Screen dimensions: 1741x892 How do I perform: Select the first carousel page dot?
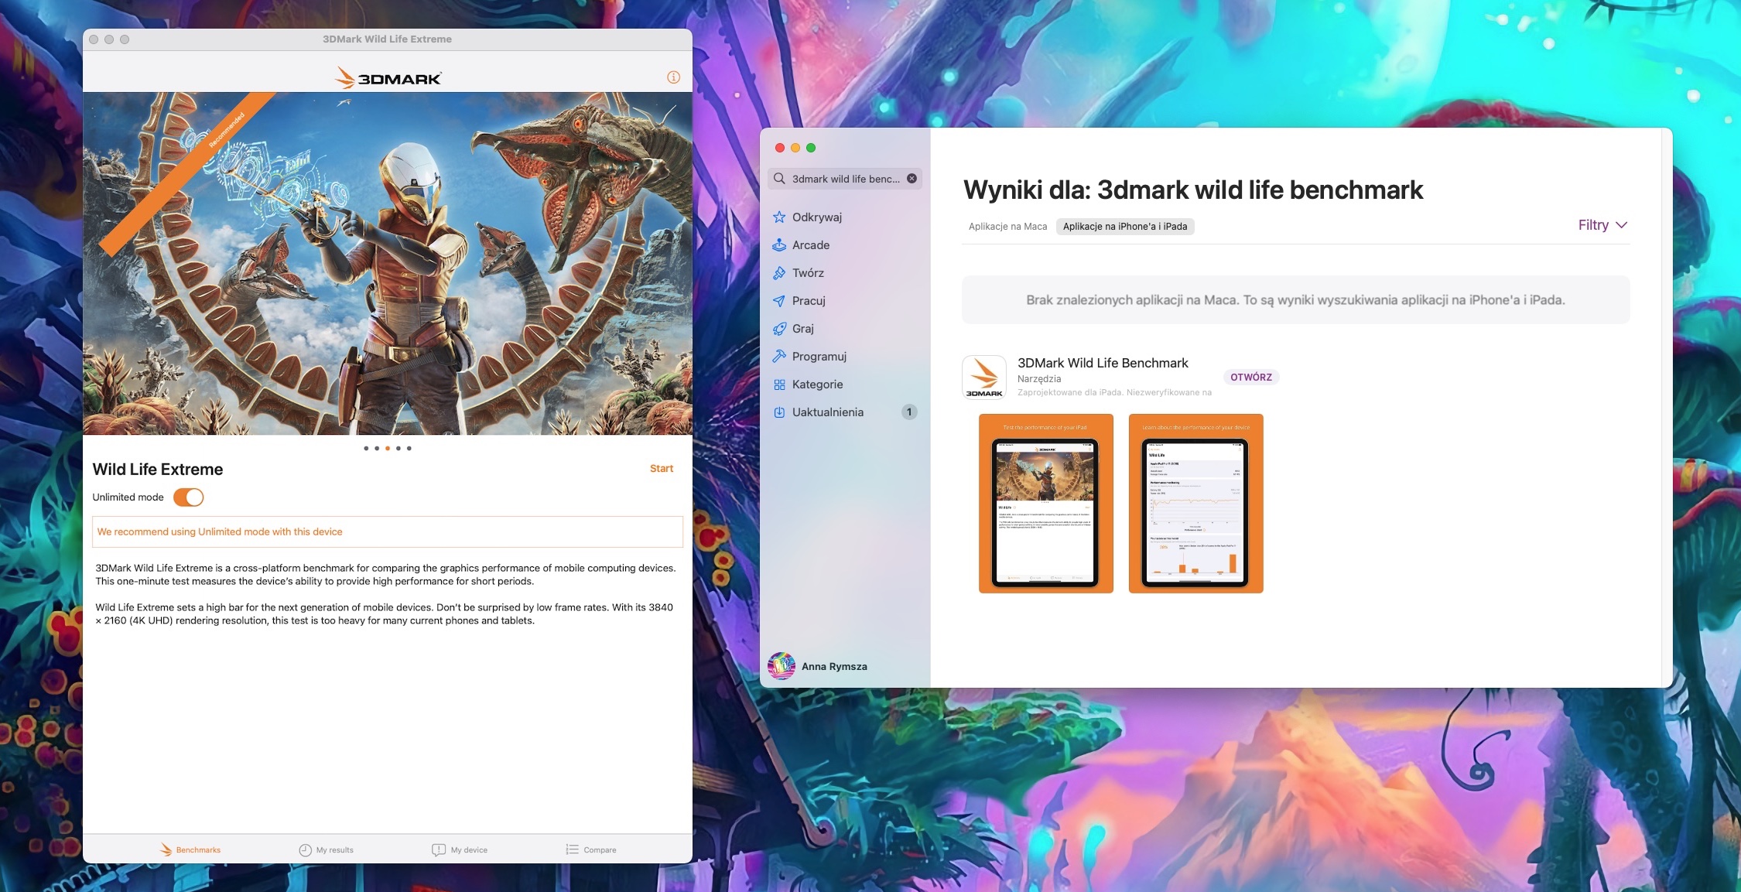point(366,449)
